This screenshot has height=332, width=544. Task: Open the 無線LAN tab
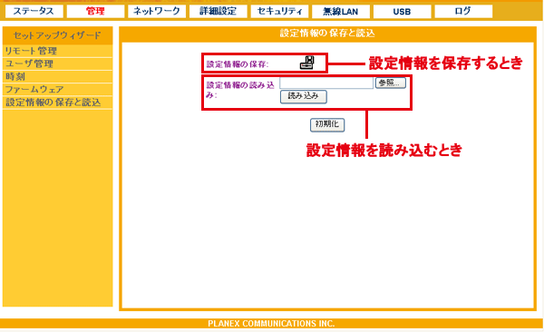point(341,12)
